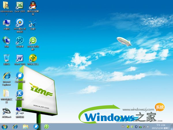Image resolution: width=173 pixels, height=130 pixels.
Task: Open the Kugou music (K) shortcut
Action: tap(20, 93)
